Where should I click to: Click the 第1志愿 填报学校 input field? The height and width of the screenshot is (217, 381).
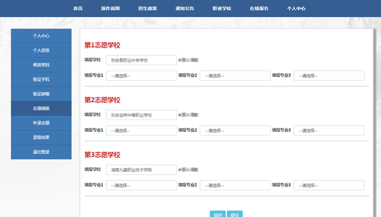coord(141,60)
